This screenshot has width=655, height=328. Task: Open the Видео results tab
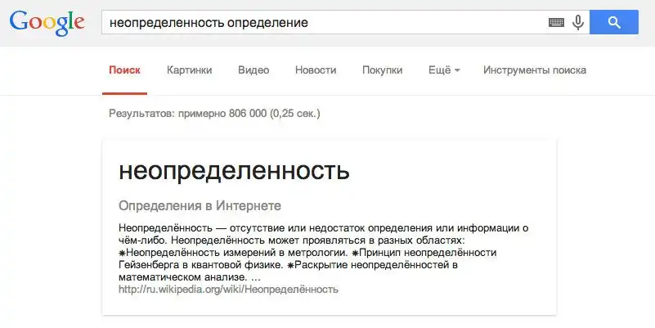[x=253, y=70]
